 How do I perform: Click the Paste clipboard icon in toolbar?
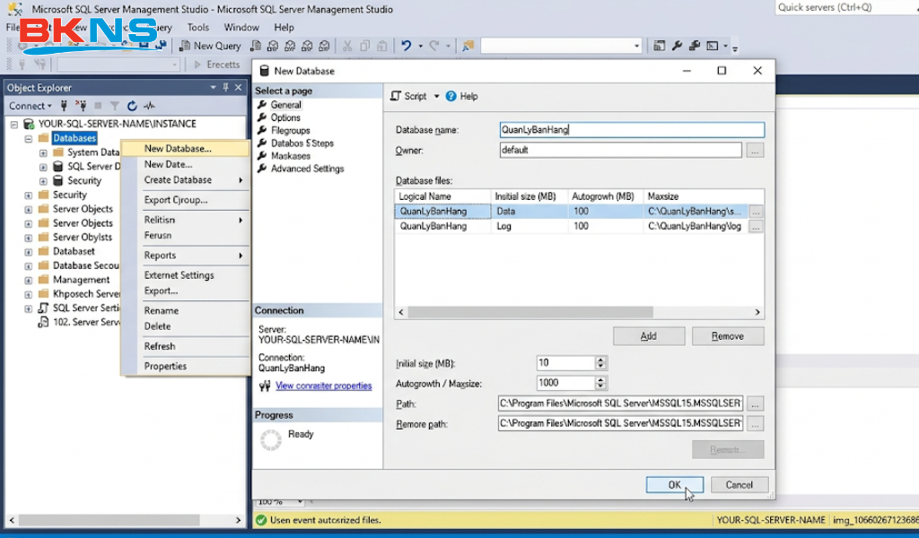[x=381, y=46]
